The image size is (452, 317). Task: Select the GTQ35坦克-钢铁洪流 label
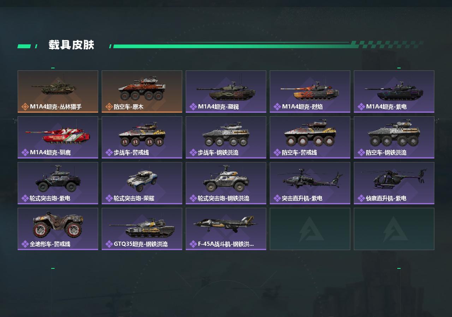point(141,244)
